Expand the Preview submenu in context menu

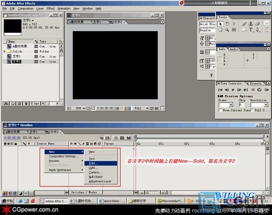[64, 161]
